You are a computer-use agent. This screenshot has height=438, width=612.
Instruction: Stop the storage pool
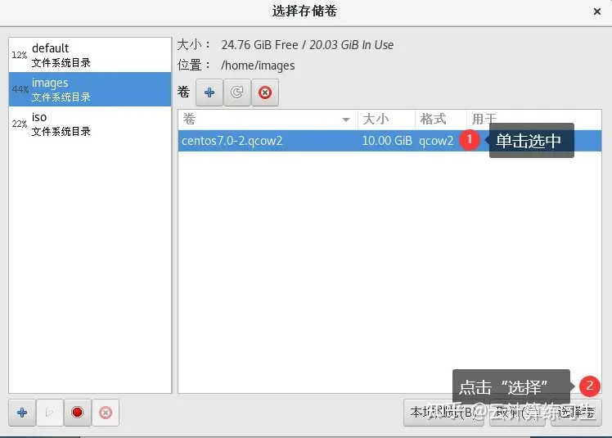(x=77, y=413)
